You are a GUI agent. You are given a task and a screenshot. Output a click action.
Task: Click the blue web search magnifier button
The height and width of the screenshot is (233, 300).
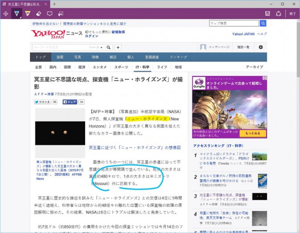point(263,23)
